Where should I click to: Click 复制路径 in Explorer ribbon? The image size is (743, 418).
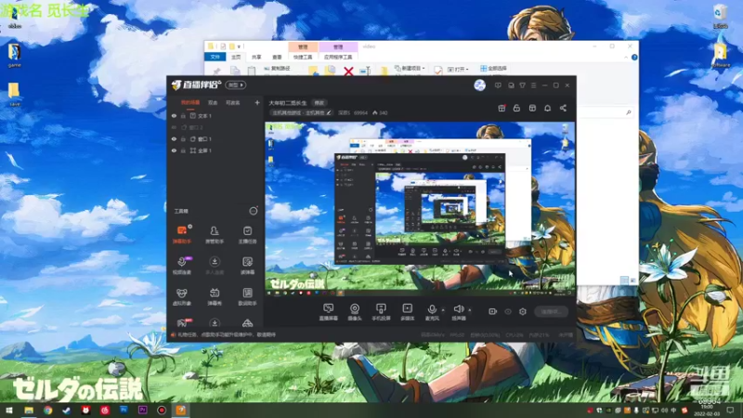click(x=277, y=68)
